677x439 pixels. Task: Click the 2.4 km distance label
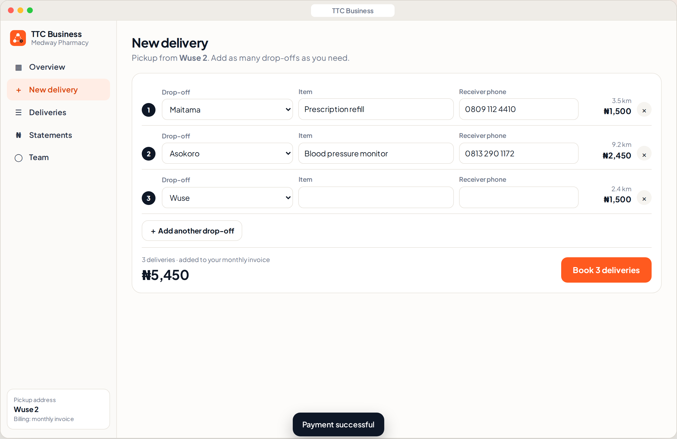621,189
